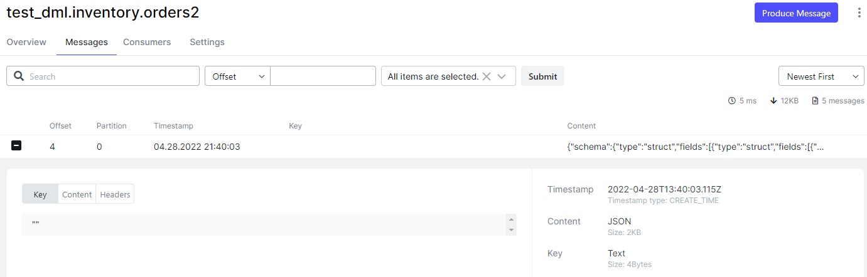Screen dimensions: 867x277
Task: Clear selected partitions with the X icon
Action: click(486, 76)
